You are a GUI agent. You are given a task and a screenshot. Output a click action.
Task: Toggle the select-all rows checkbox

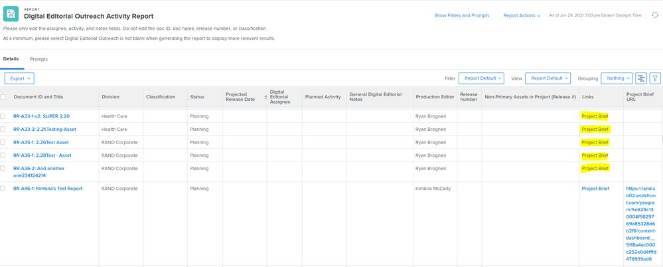coord(3,97)
